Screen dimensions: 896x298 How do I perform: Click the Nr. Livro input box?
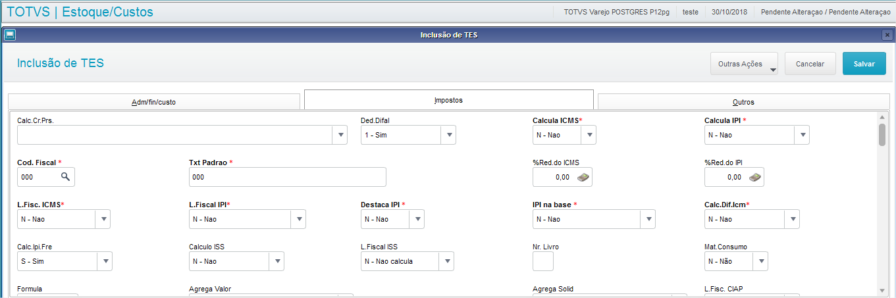tap(542, 261)
